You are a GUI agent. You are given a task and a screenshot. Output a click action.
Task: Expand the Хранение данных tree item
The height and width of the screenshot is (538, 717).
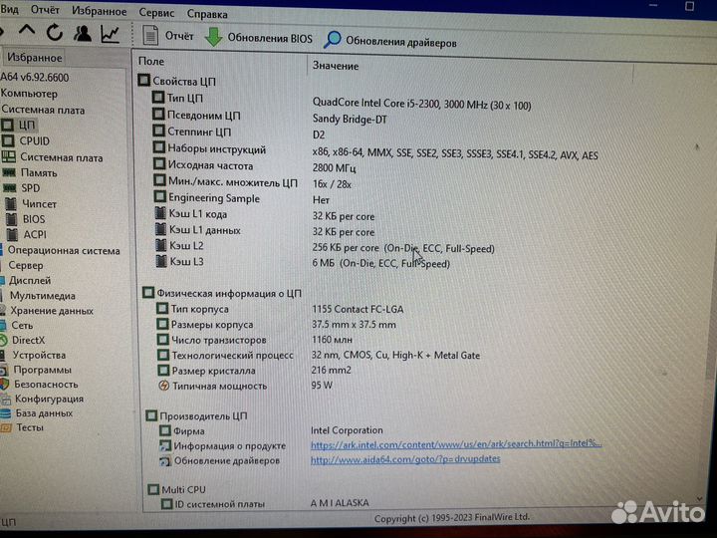coord(52,311)
